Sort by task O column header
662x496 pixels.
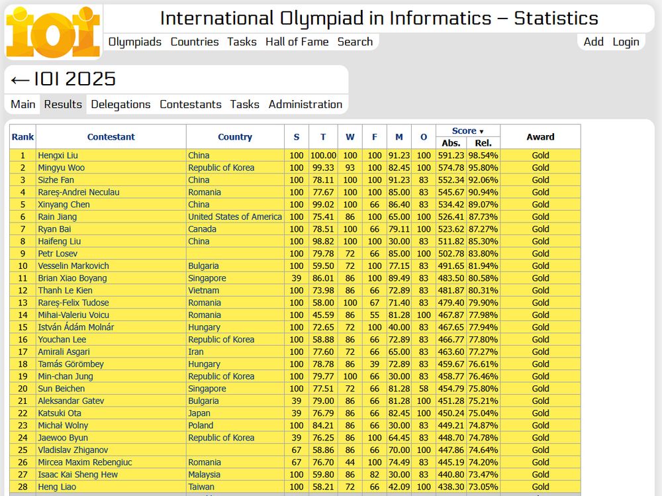(424, 137)
